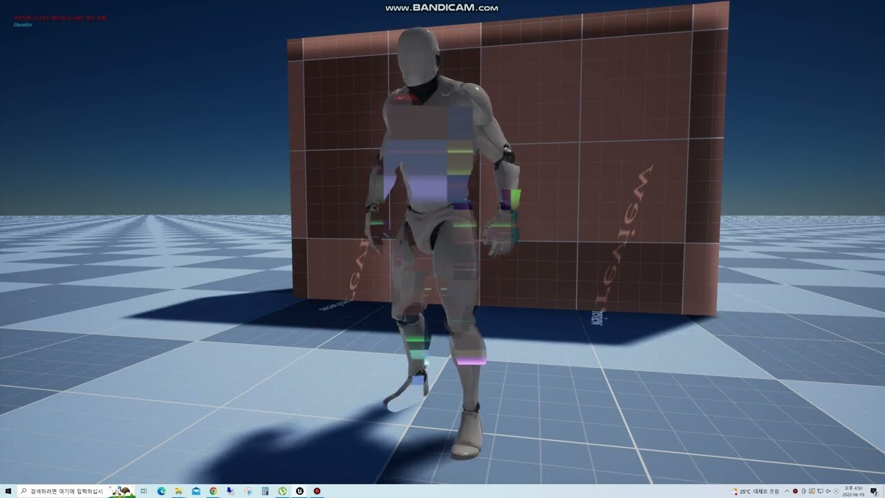This screenshot has height=498, width=885.
Task: Launch uTorrent from the taskbar
Action: tap(283, 490)
